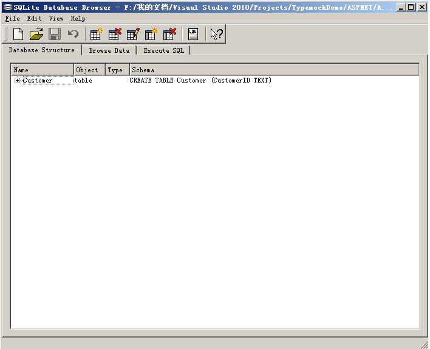This screenshot has width=430, height=349.
Task: Switch to the Browse Data tab
Action: coord(109,50)
